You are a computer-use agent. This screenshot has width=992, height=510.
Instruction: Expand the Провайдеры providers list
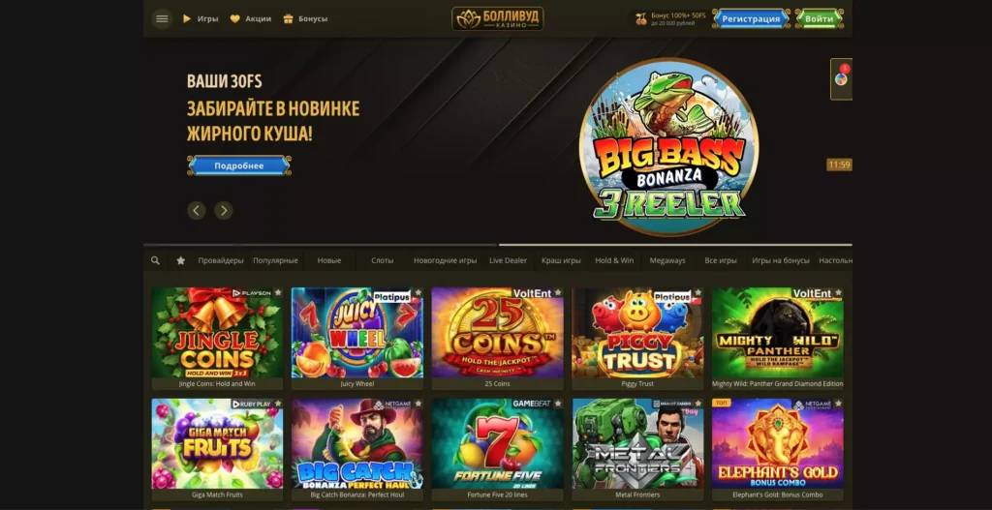pyautogui.click(x=220, y=260)
